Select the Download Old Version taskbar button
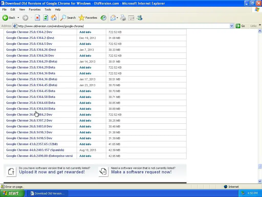Screen dimensions: 262x197 pyautogui.click(x=47, y=193)
